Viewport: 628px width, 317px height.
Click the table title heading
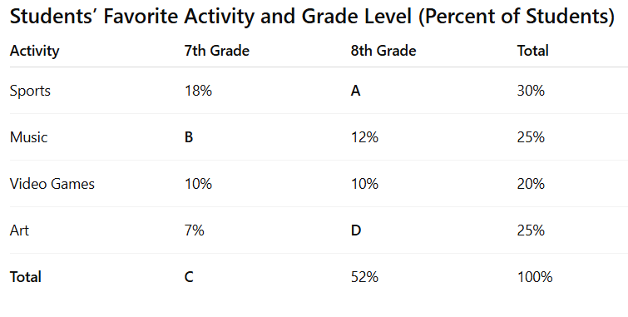tap(312, 17)
